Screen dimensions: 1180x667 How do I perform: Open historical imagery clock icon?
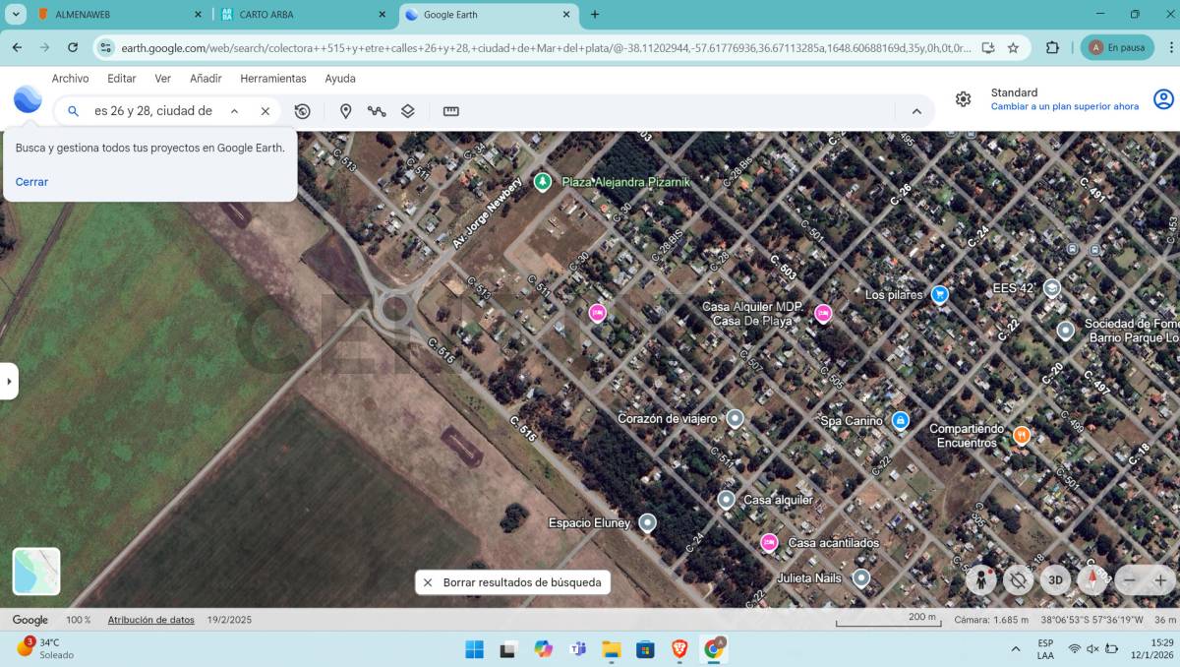303,111
